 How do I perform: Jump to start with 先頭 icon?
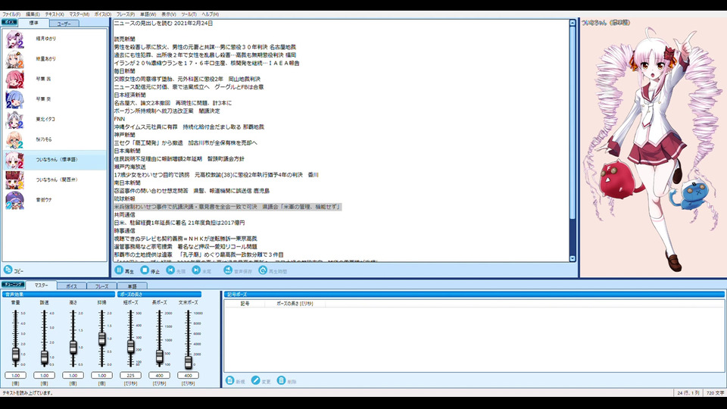pos(170,270)
